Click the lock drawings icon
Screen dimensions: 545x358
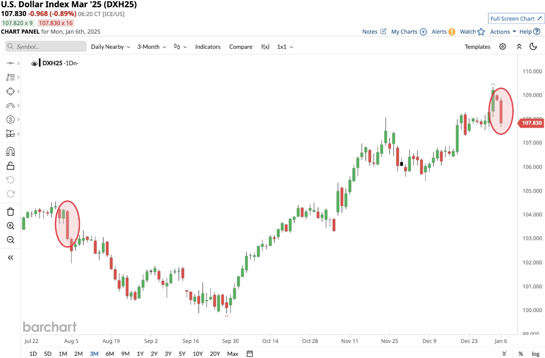click(x=11, y=166)
